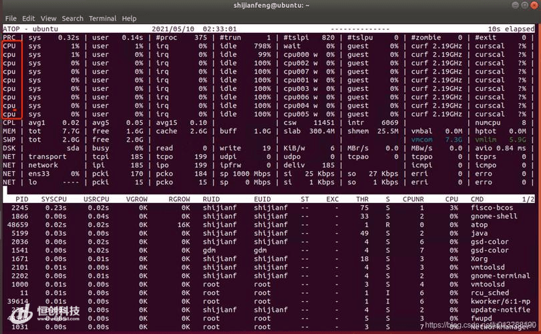
Task: Click the PRC row label
Action: 9,37
